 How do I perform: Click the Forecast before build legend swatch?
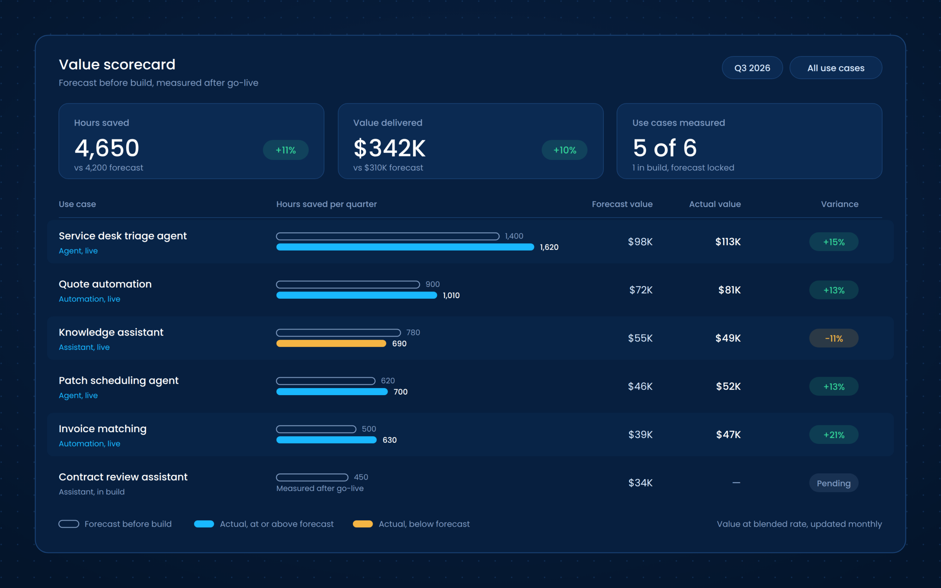(x=69, y=524)
